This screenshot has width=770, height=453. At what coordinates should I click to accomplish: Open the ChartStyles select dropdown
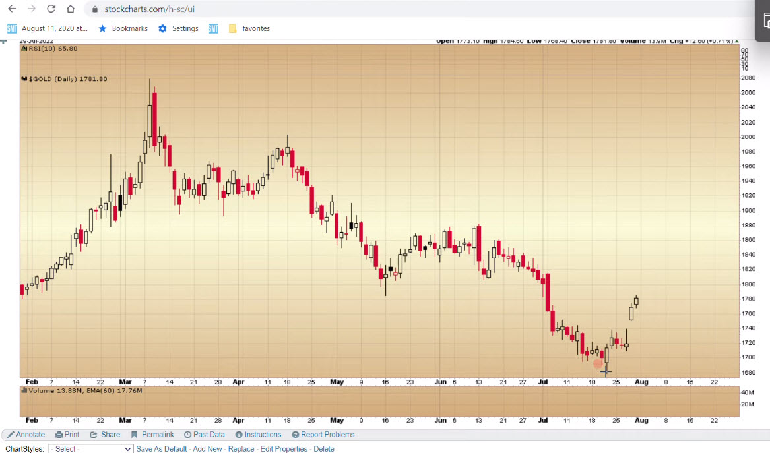point(90,449)
